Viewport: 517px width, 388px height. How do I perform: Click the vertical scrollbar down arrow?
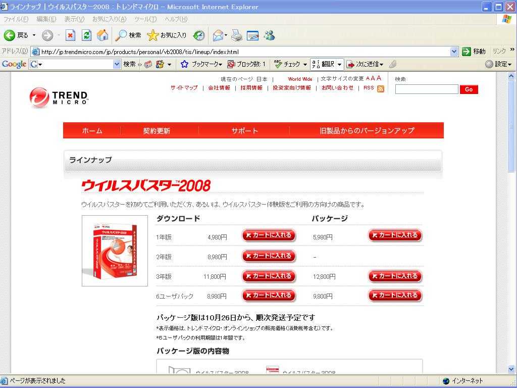point(511,369)
